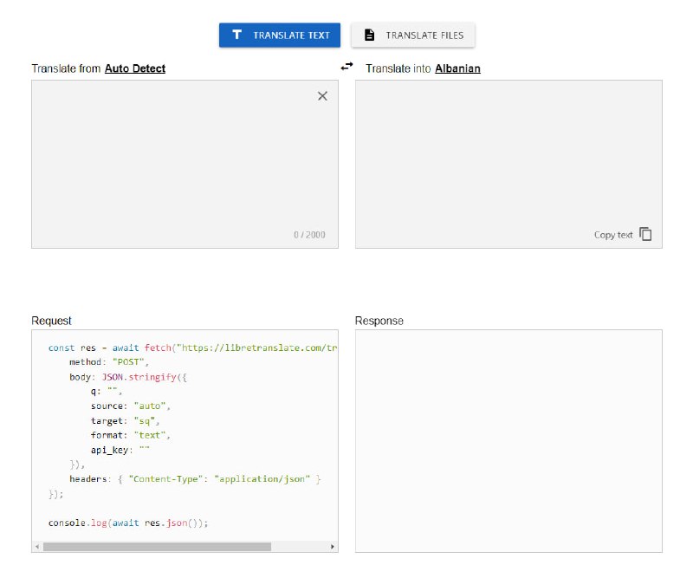Image resolution: width=693 pixels, height=572 pixels.
Task: Open the Albanian target language selector
Action: 457,68
